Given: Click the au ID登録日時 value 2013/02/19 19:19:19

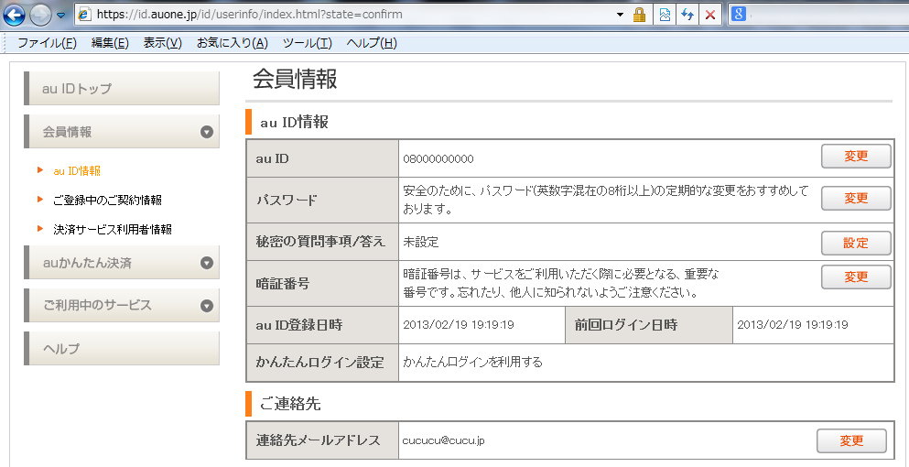Looking at the screenshot, I should click(459, 324).
